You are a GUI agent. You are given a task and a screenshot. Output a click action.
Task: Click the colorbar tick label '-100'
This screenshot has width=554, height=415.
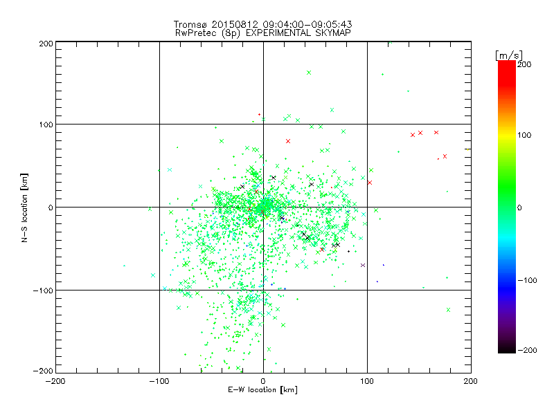527,281
